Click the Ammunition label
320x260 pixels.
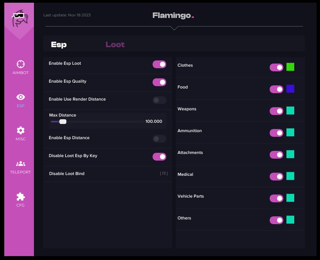[x=190, y=131]
